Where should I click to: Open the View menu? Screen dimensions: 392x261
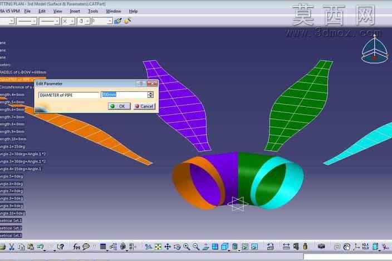pyautogui.click(x=57, y=11)
